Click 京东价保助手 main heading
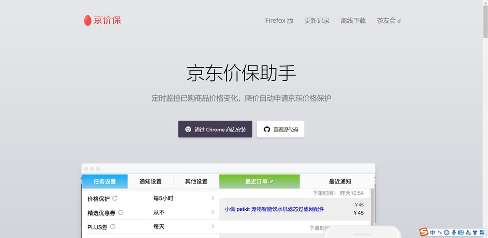 tap(241, 73)
